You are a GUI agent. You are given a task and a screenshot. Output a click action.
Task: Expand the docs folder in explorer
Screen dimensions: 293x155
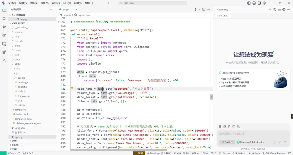17,60
